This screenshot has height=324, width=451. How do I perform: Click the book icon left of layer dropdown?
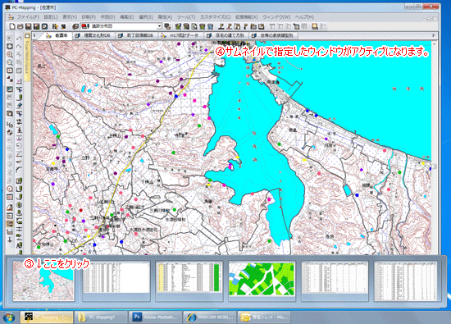pyautogui.click(x=75, y=26)
